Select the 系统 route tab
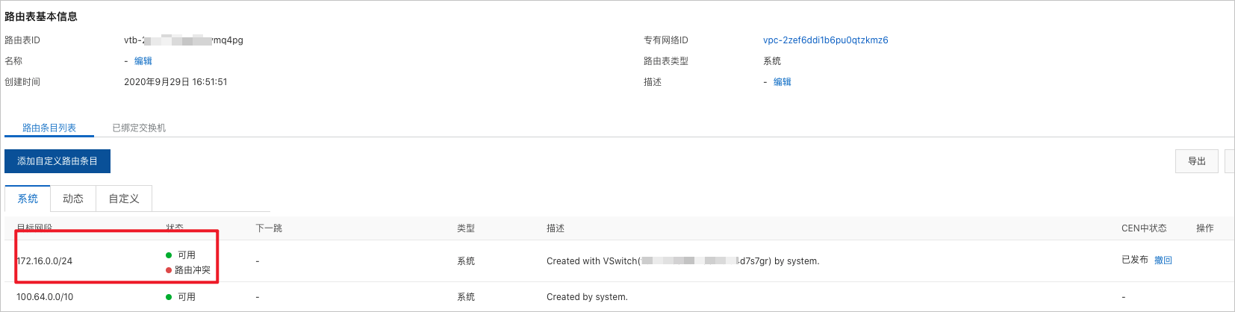 pyautogui.click(x=28, y=199)
